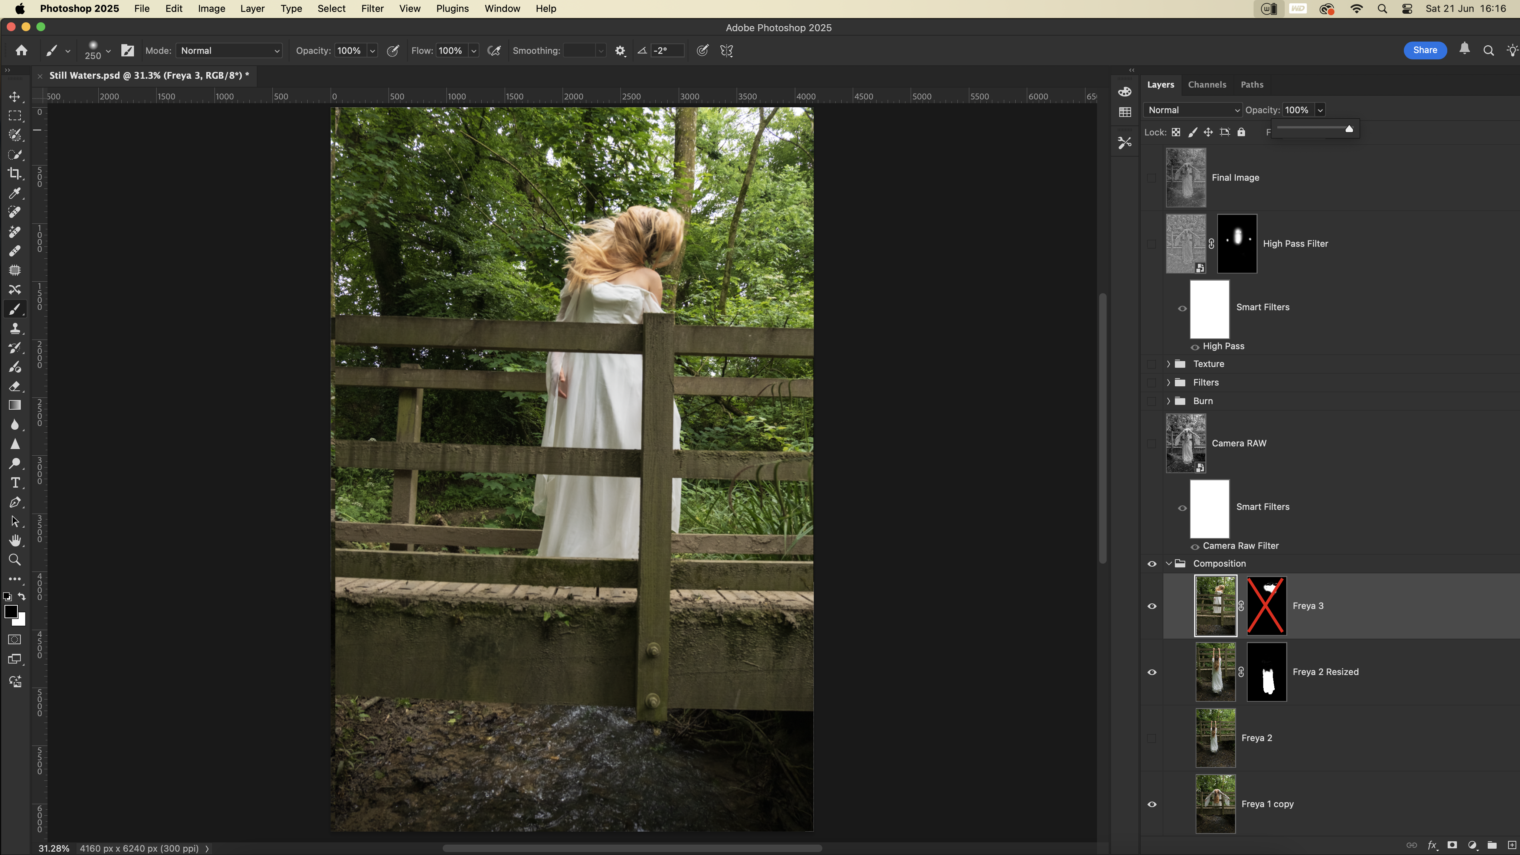Screen dimensions: 1520x855
Task: Select the Eyedropper tool
Action: coord(15,193)
